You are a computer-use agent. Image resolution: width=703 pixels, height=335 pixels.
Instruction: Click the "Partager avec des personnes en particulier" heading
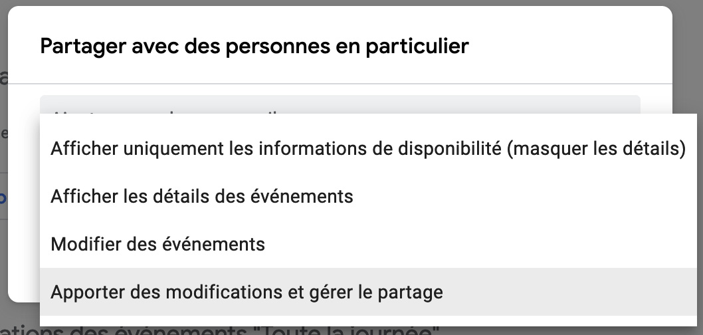click(254, 47)
